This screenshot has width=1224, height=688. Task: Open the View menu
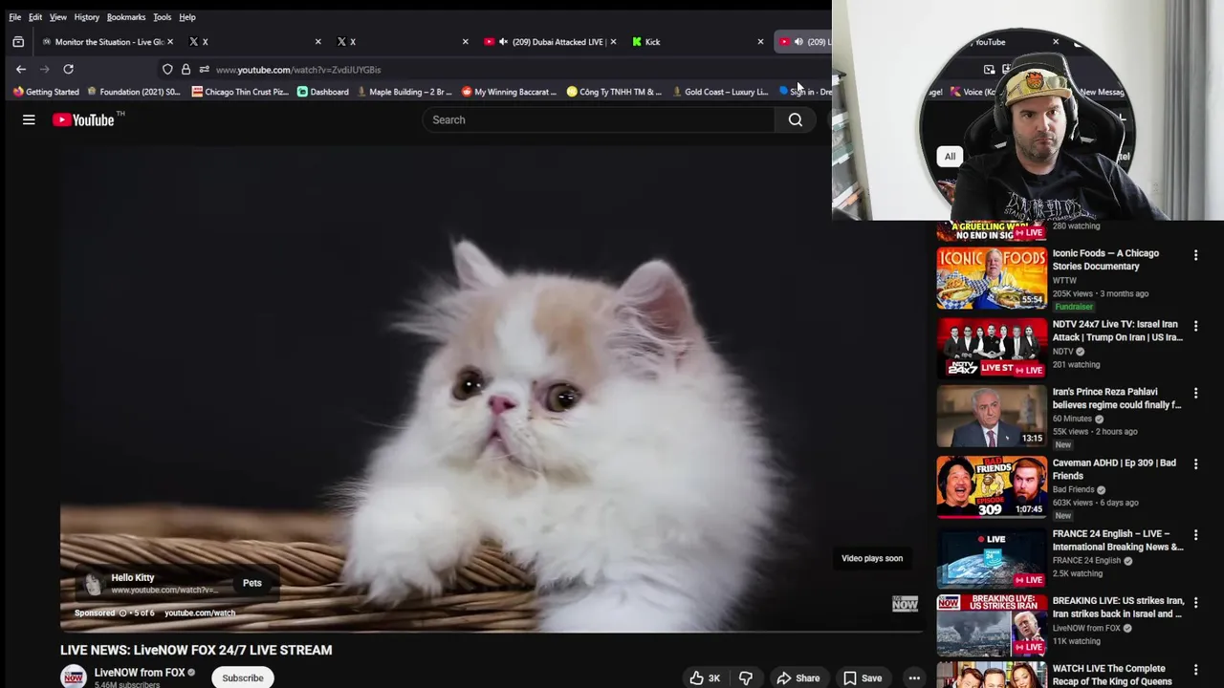tap(58, 17)
